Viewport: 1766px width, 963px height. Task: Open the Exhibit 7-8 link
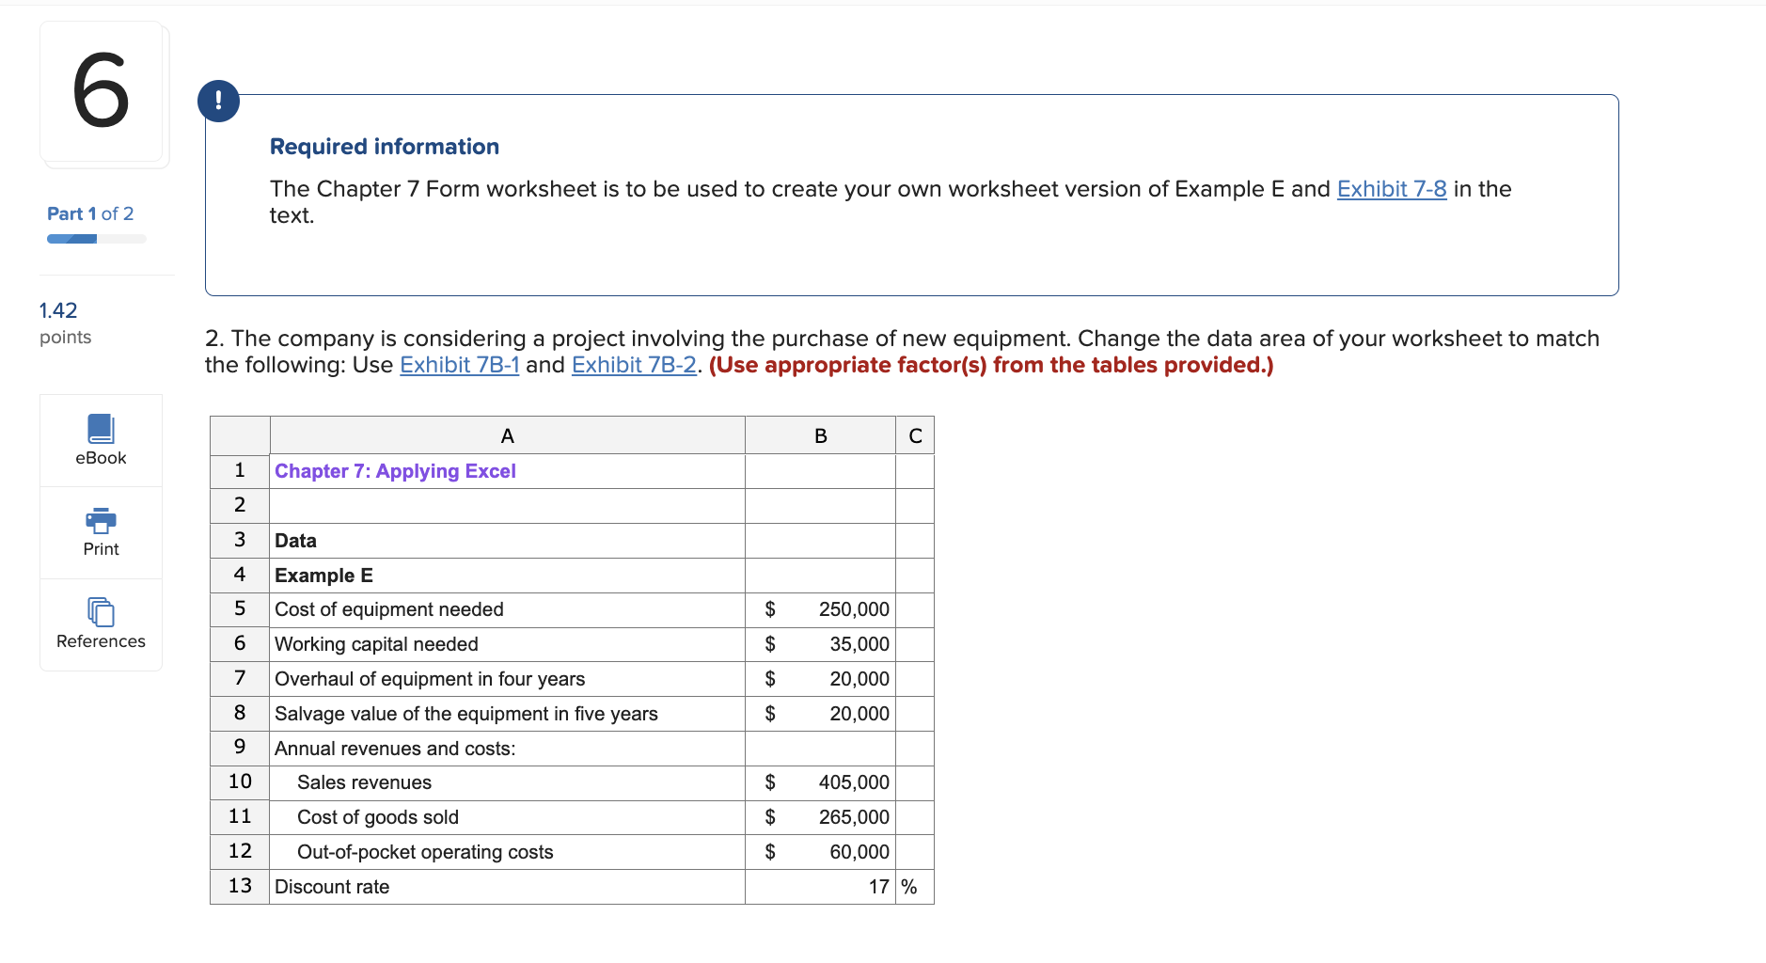(x=1391, y=188)
